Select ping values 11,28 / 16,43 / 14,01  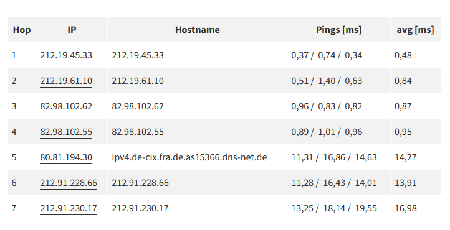pyautogui.click(x=334, y=183)
